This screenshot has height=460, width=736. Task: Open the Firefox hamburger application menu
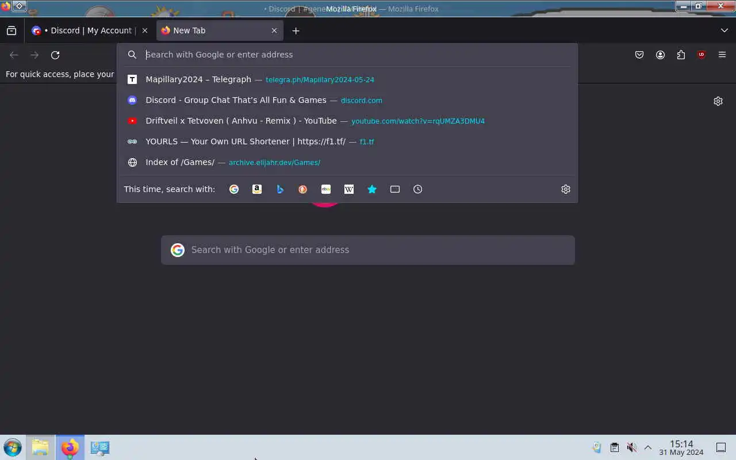[x=722, y=55]
